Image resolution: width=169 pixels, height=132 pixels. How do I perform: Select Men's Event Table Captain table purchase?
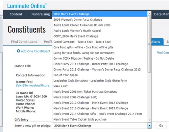(100, 119)
